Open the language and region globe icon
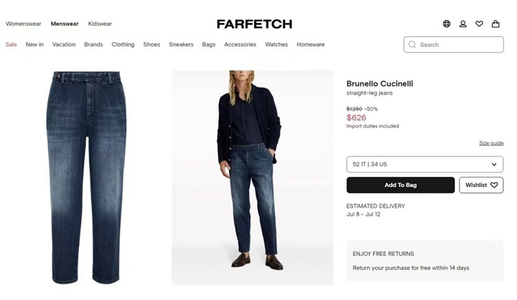The width and height of the screenshot is (517, 300). coord(447,24)
